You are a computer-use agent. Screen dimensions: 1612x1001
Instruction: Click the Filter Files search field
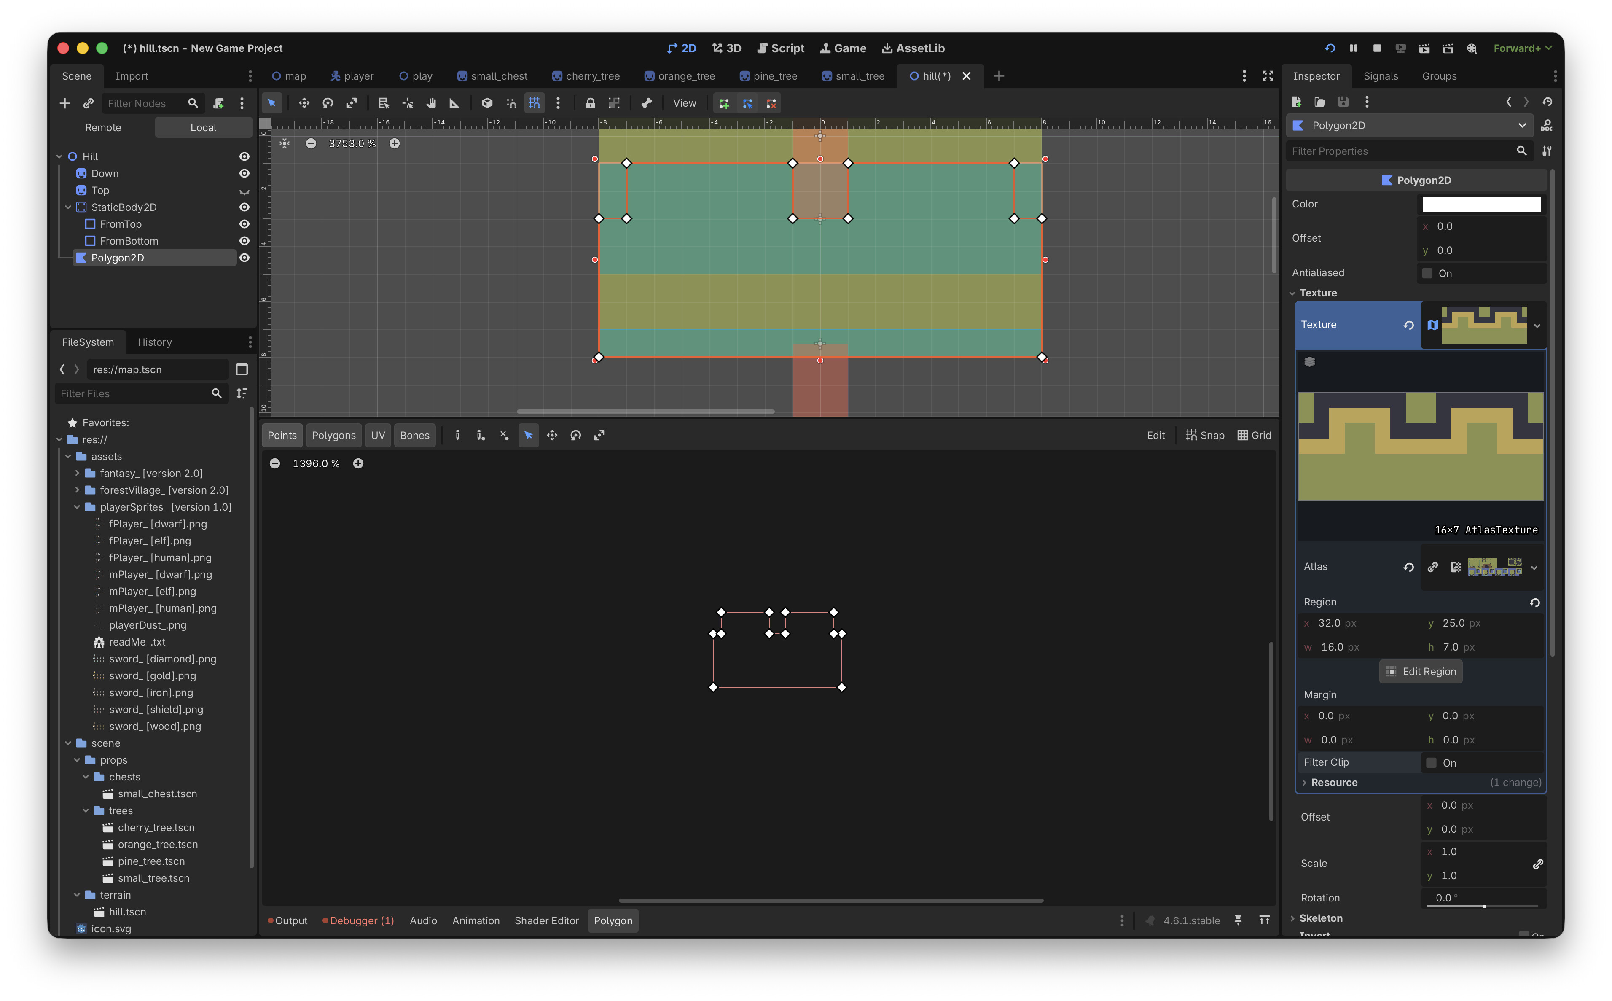(x=132, y=393)
